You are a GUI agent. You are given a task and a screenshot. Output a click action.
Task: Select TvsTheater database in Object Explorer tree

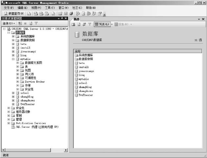[28, 104]
